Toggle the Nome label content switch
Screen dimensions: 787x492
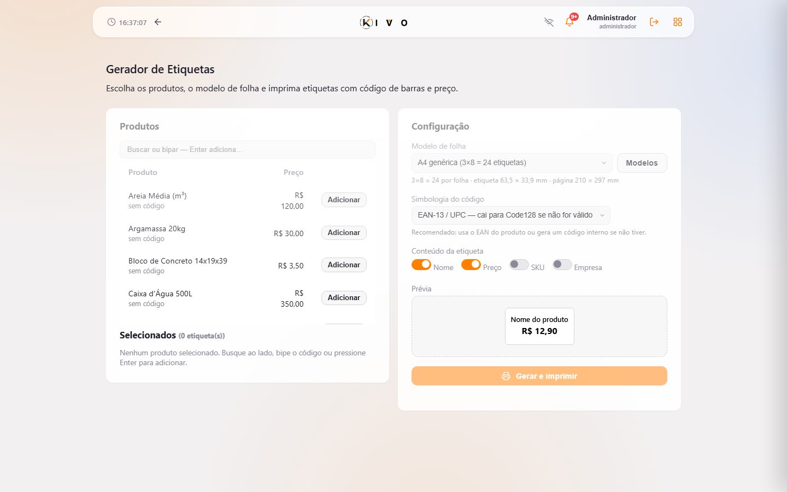coord(421,265)
